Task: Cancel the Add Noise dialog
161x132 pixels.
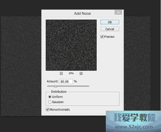Action: (110, 29)
